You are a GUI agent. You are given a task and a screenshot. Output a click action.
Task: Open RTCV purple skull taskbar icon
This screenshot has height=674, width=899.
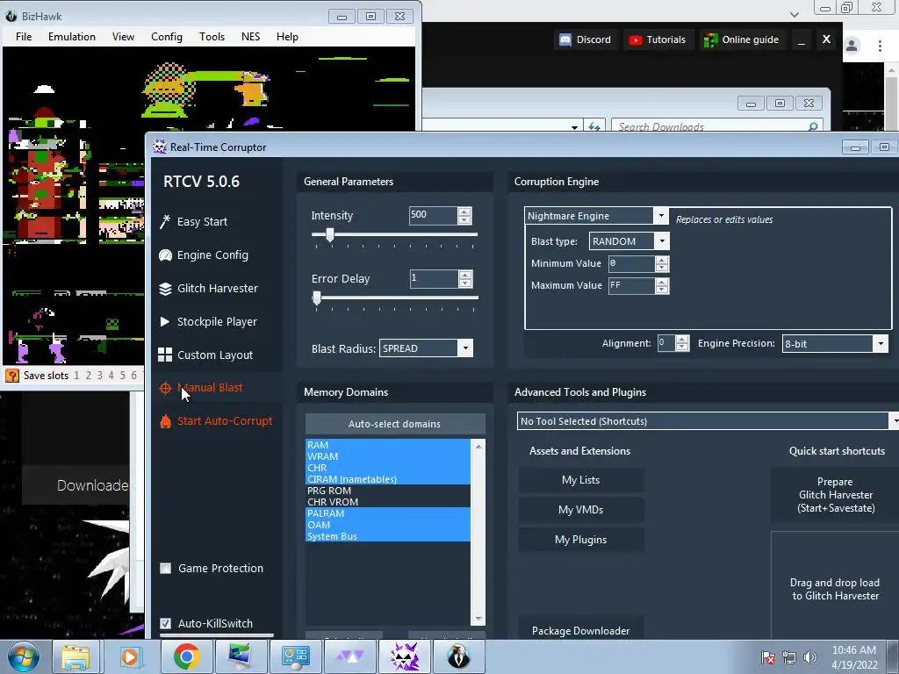click(x=404, y=656)
